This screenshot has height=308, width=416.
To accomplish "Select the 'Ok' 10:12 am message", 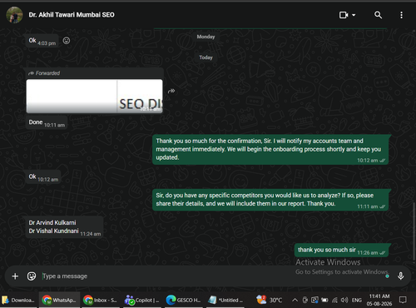I will coord(43,177).
